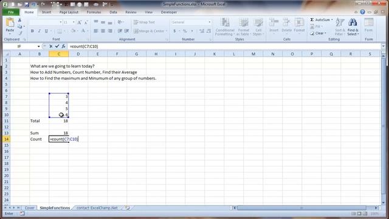389x219 pixels.
Task: Open the Number Format General dropdown
Action: (209, 22)
